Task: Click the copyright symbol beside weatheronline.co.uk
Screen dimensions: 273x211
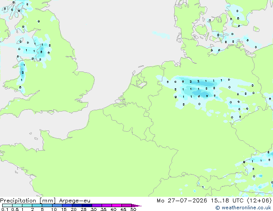Action: click(x=217, y=208)
